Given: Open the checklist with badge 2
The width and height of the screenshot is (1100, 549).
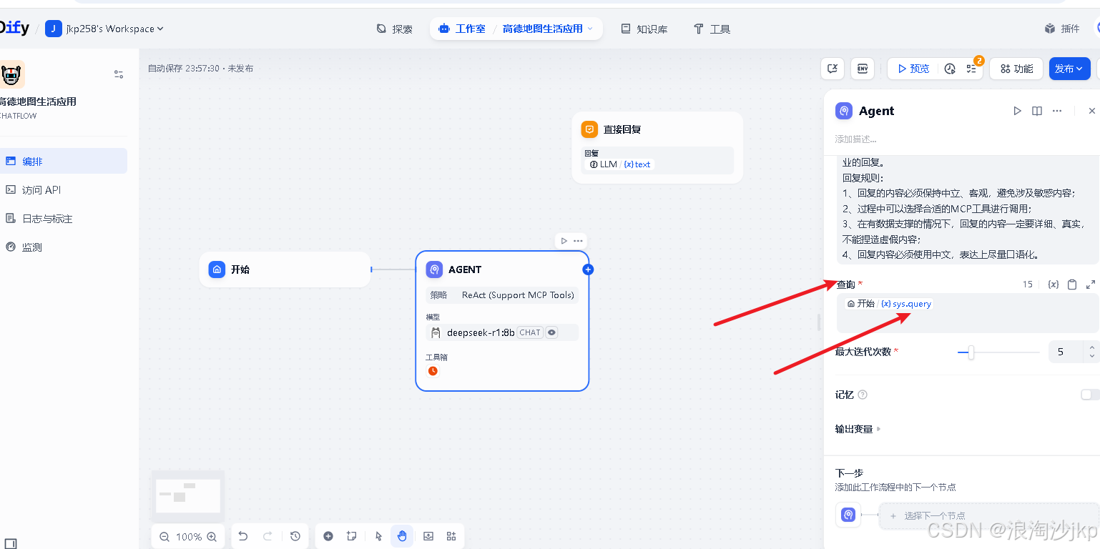Looking at the screenshot, I should point(971,69).
